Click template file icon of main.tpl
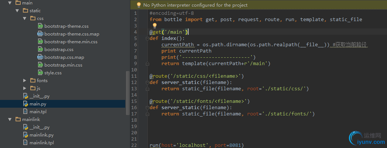The height and width of the screenshot is (148, 387). click(x=25, y=111)
